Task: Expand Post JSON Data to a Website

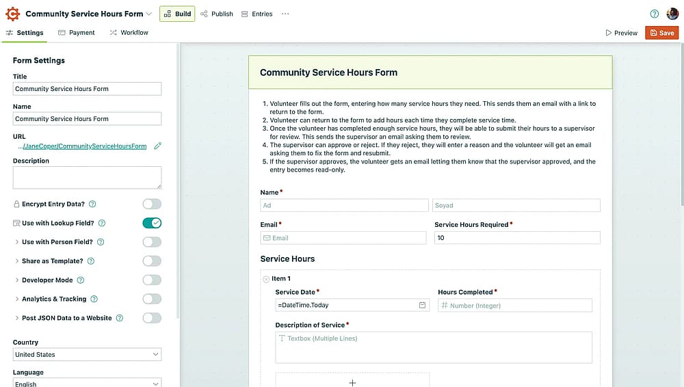Action: click(16, 318)
